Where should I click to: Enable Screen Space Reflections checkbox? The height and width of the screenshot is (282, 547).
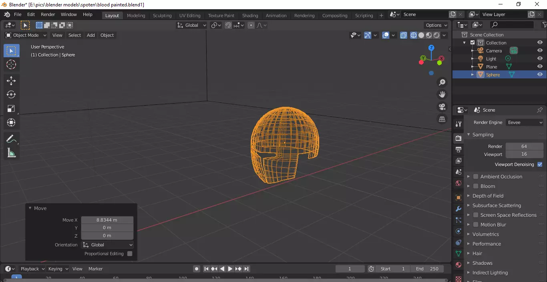476,215
